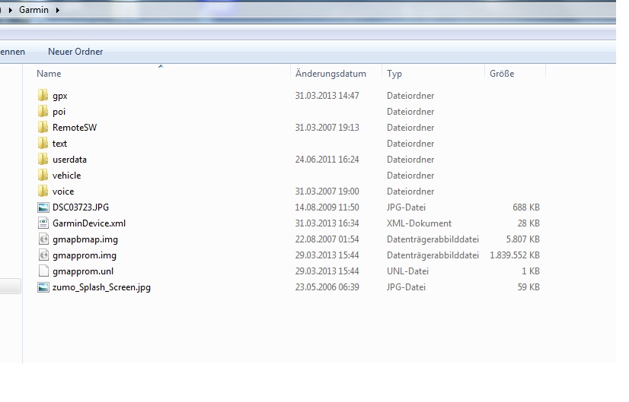Select the RemoteSW folder name
629x402 pixels.
coord(75,128)
